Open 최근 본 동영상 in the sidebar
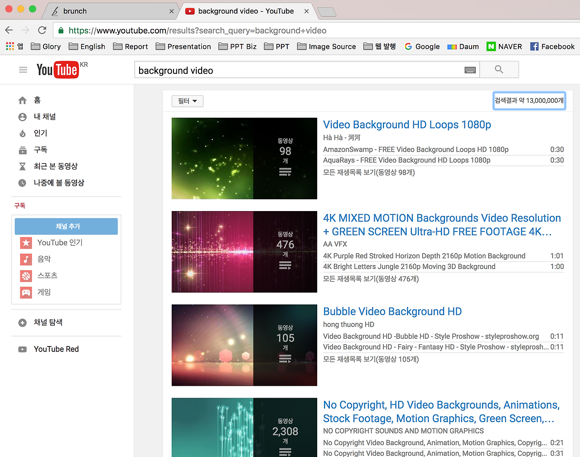This screenshot has height=457, width=580. (x=56, y=166)
